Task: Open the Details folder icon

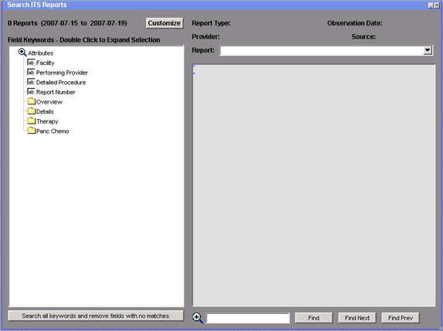Action: pos(32,111)
